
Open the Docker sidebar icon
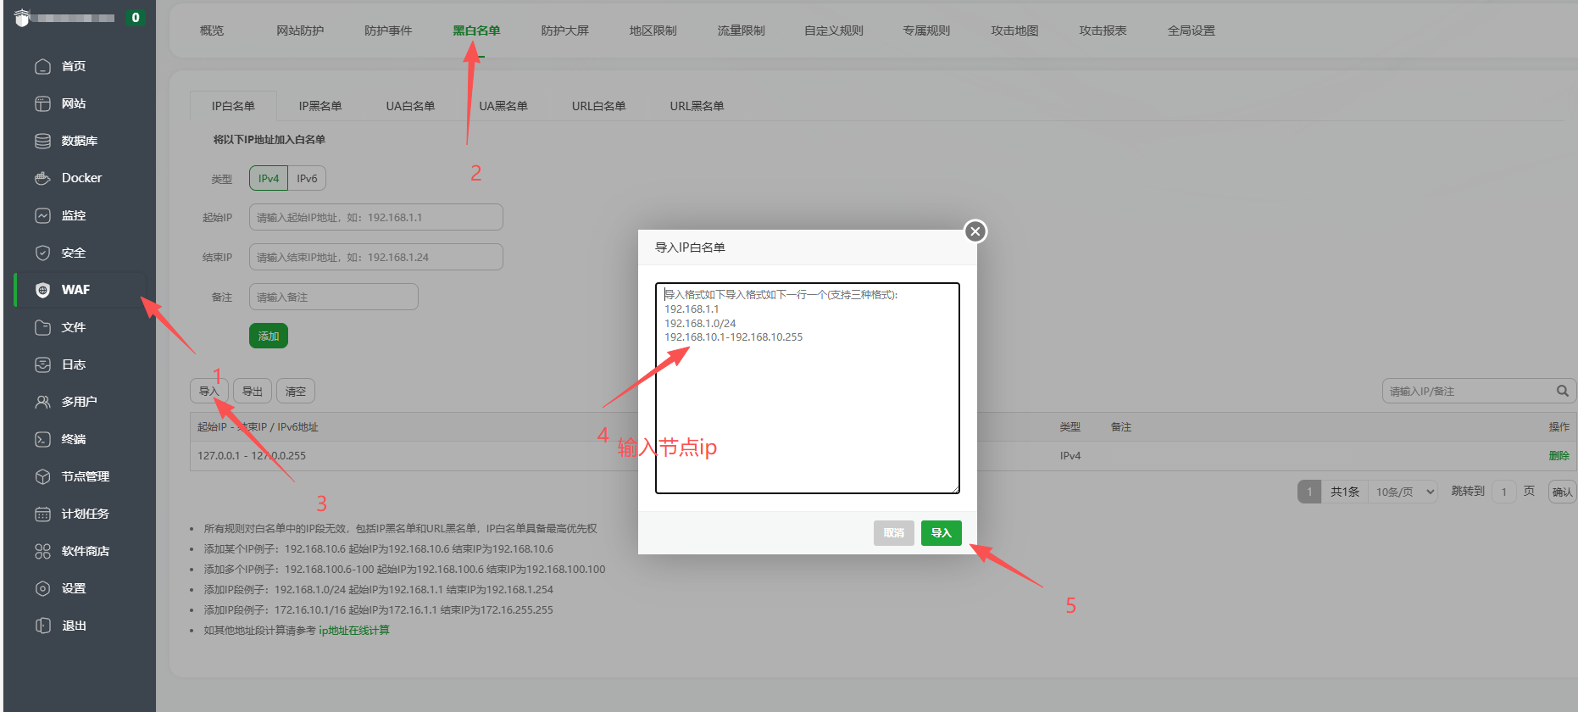[42, 178]
